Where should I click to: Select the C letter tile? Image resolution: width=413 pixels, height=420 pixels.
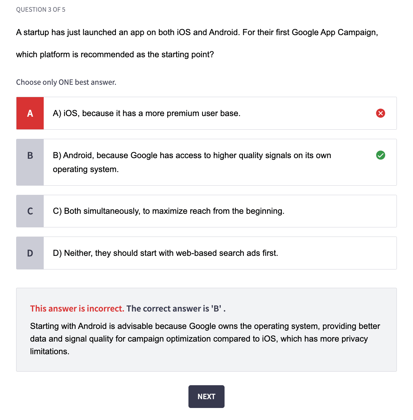[30, 211]
